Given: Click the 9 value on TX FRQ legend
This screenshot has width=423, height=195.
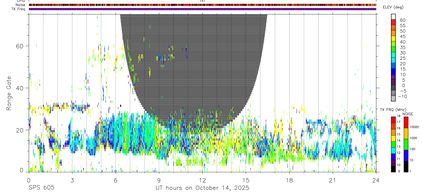Looking at the screenshot, I should tap(399, 171).
